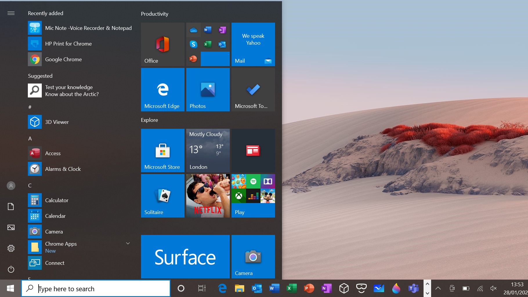
Task: Open the Power options button
Action: tap(11, 269)
